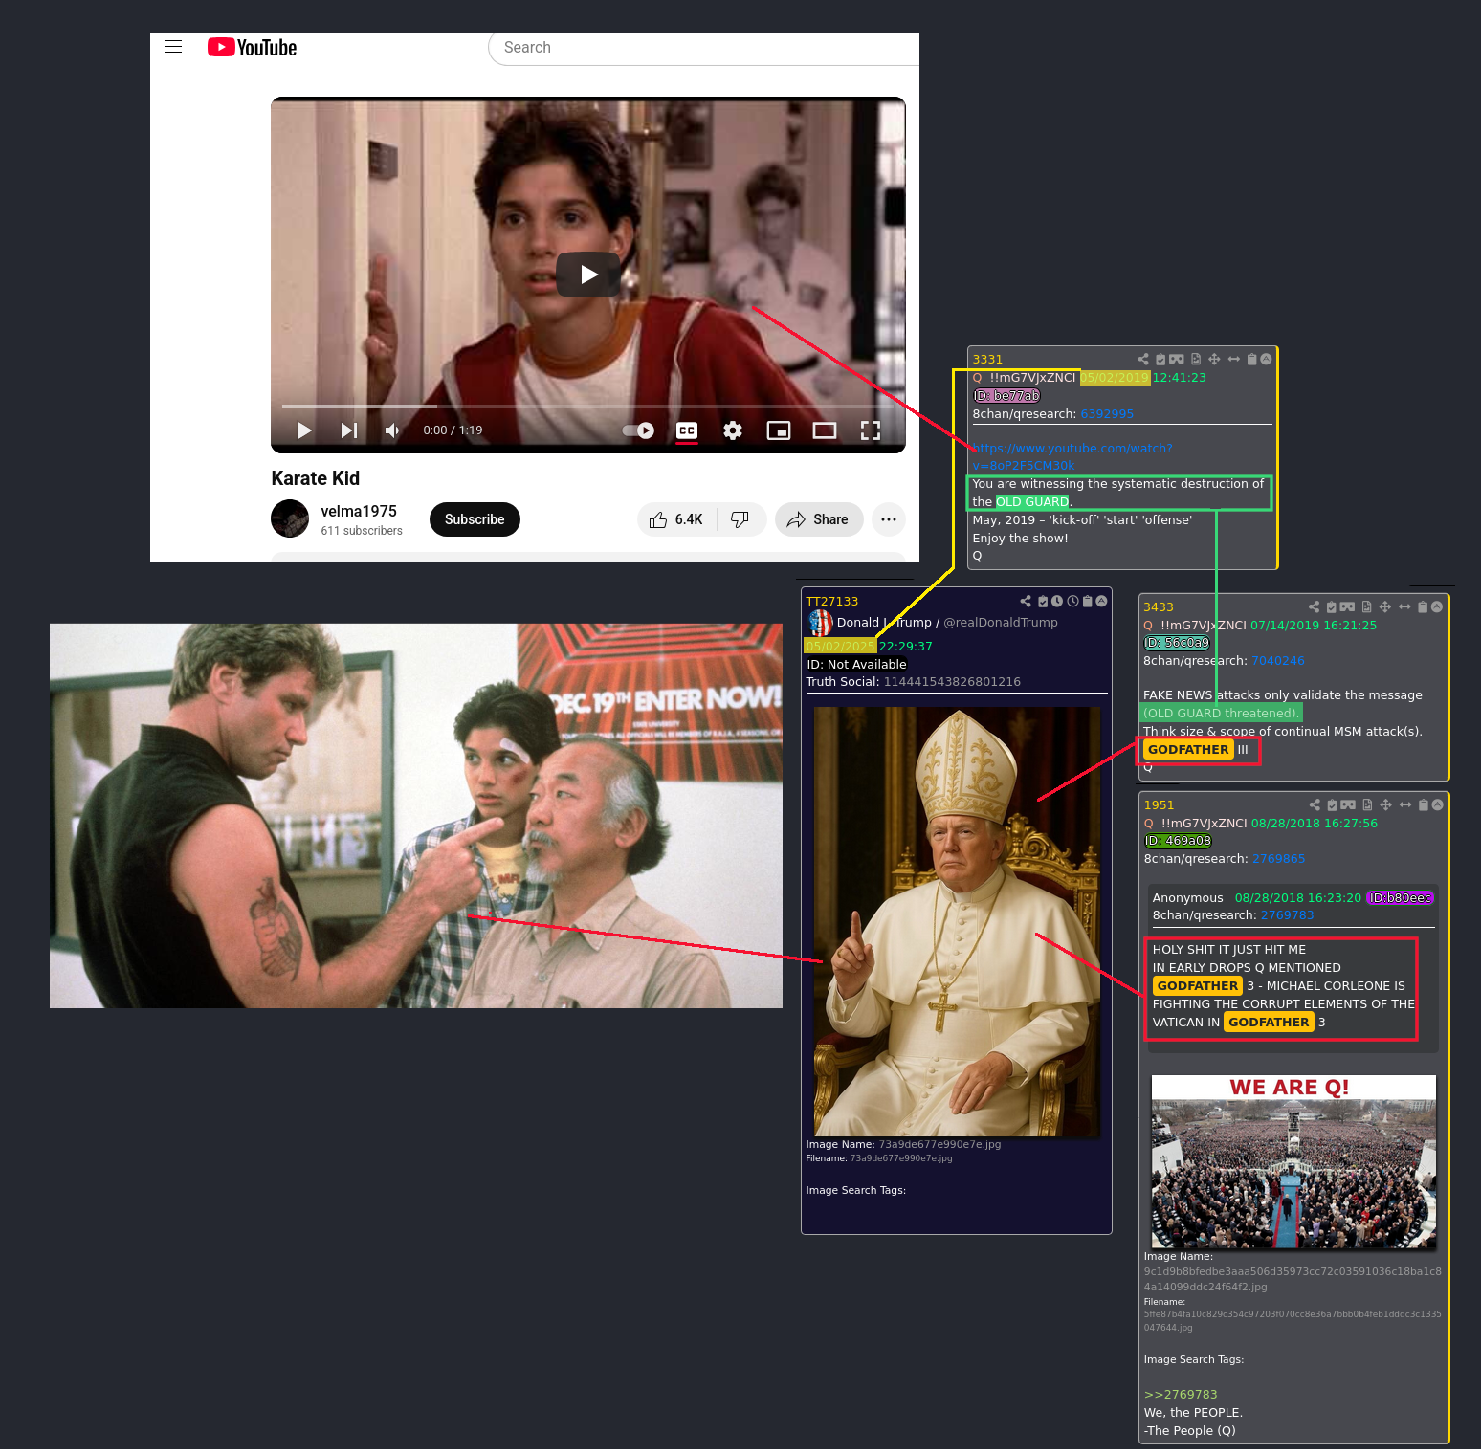Focus the YouTube Search field
Viewport: 1481px width, 1454px height.
point(703,48)
